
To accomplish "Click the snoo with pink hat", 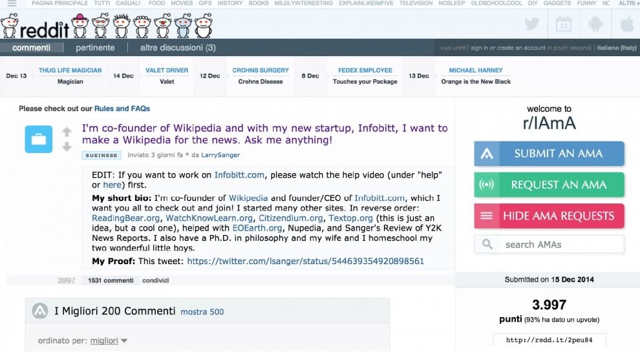I will [80, 25].
